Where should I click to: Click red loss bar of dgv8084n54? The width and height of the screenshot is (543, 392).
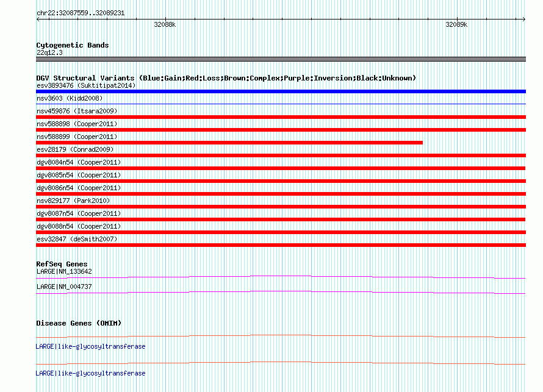pos(281,168)
